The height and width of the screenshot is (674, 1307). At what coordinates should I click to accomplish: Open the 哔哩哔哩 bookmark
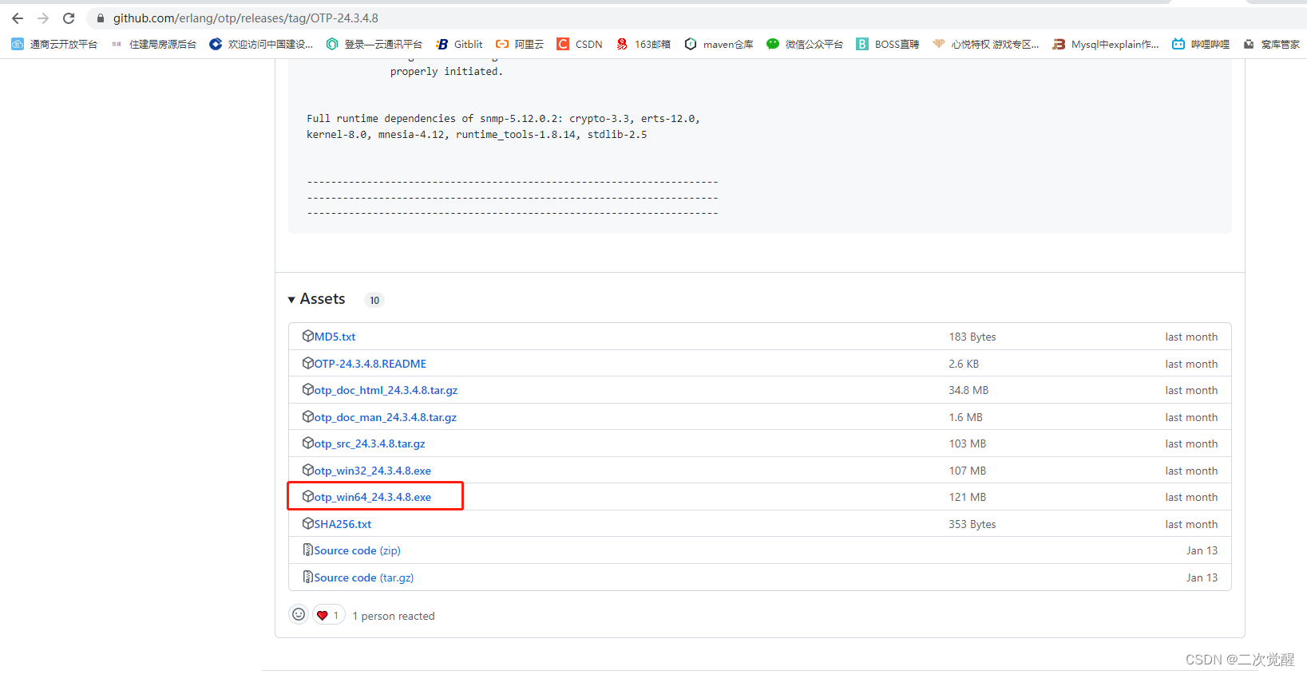point(1200,44)
